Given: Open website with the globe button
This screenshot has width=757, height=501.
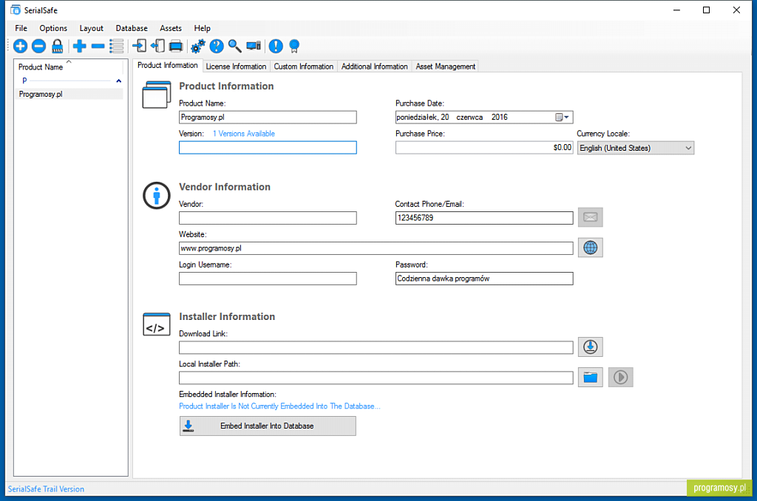Looking at the screenshot, I should tap(590, 248).
